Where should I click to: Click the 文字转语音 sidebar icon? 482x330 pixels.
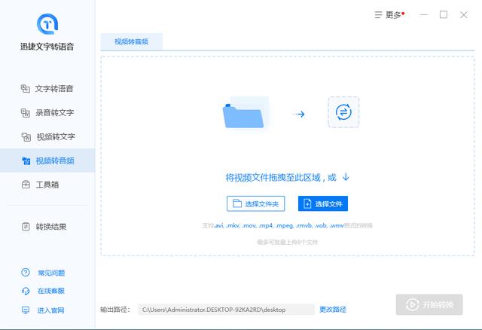point(25,89)
